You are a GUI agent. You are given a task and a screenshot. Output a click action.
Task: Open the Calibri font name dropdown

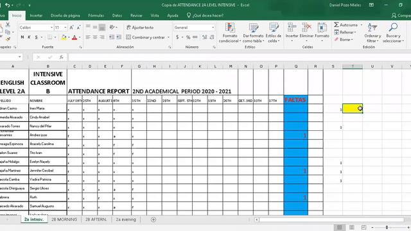(x=51, y=27)
